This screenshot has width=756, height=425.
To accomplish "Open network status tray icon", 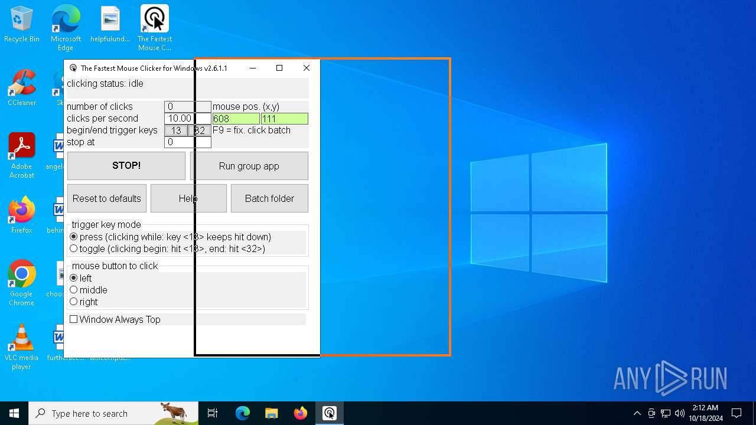I will coord(666,413).
